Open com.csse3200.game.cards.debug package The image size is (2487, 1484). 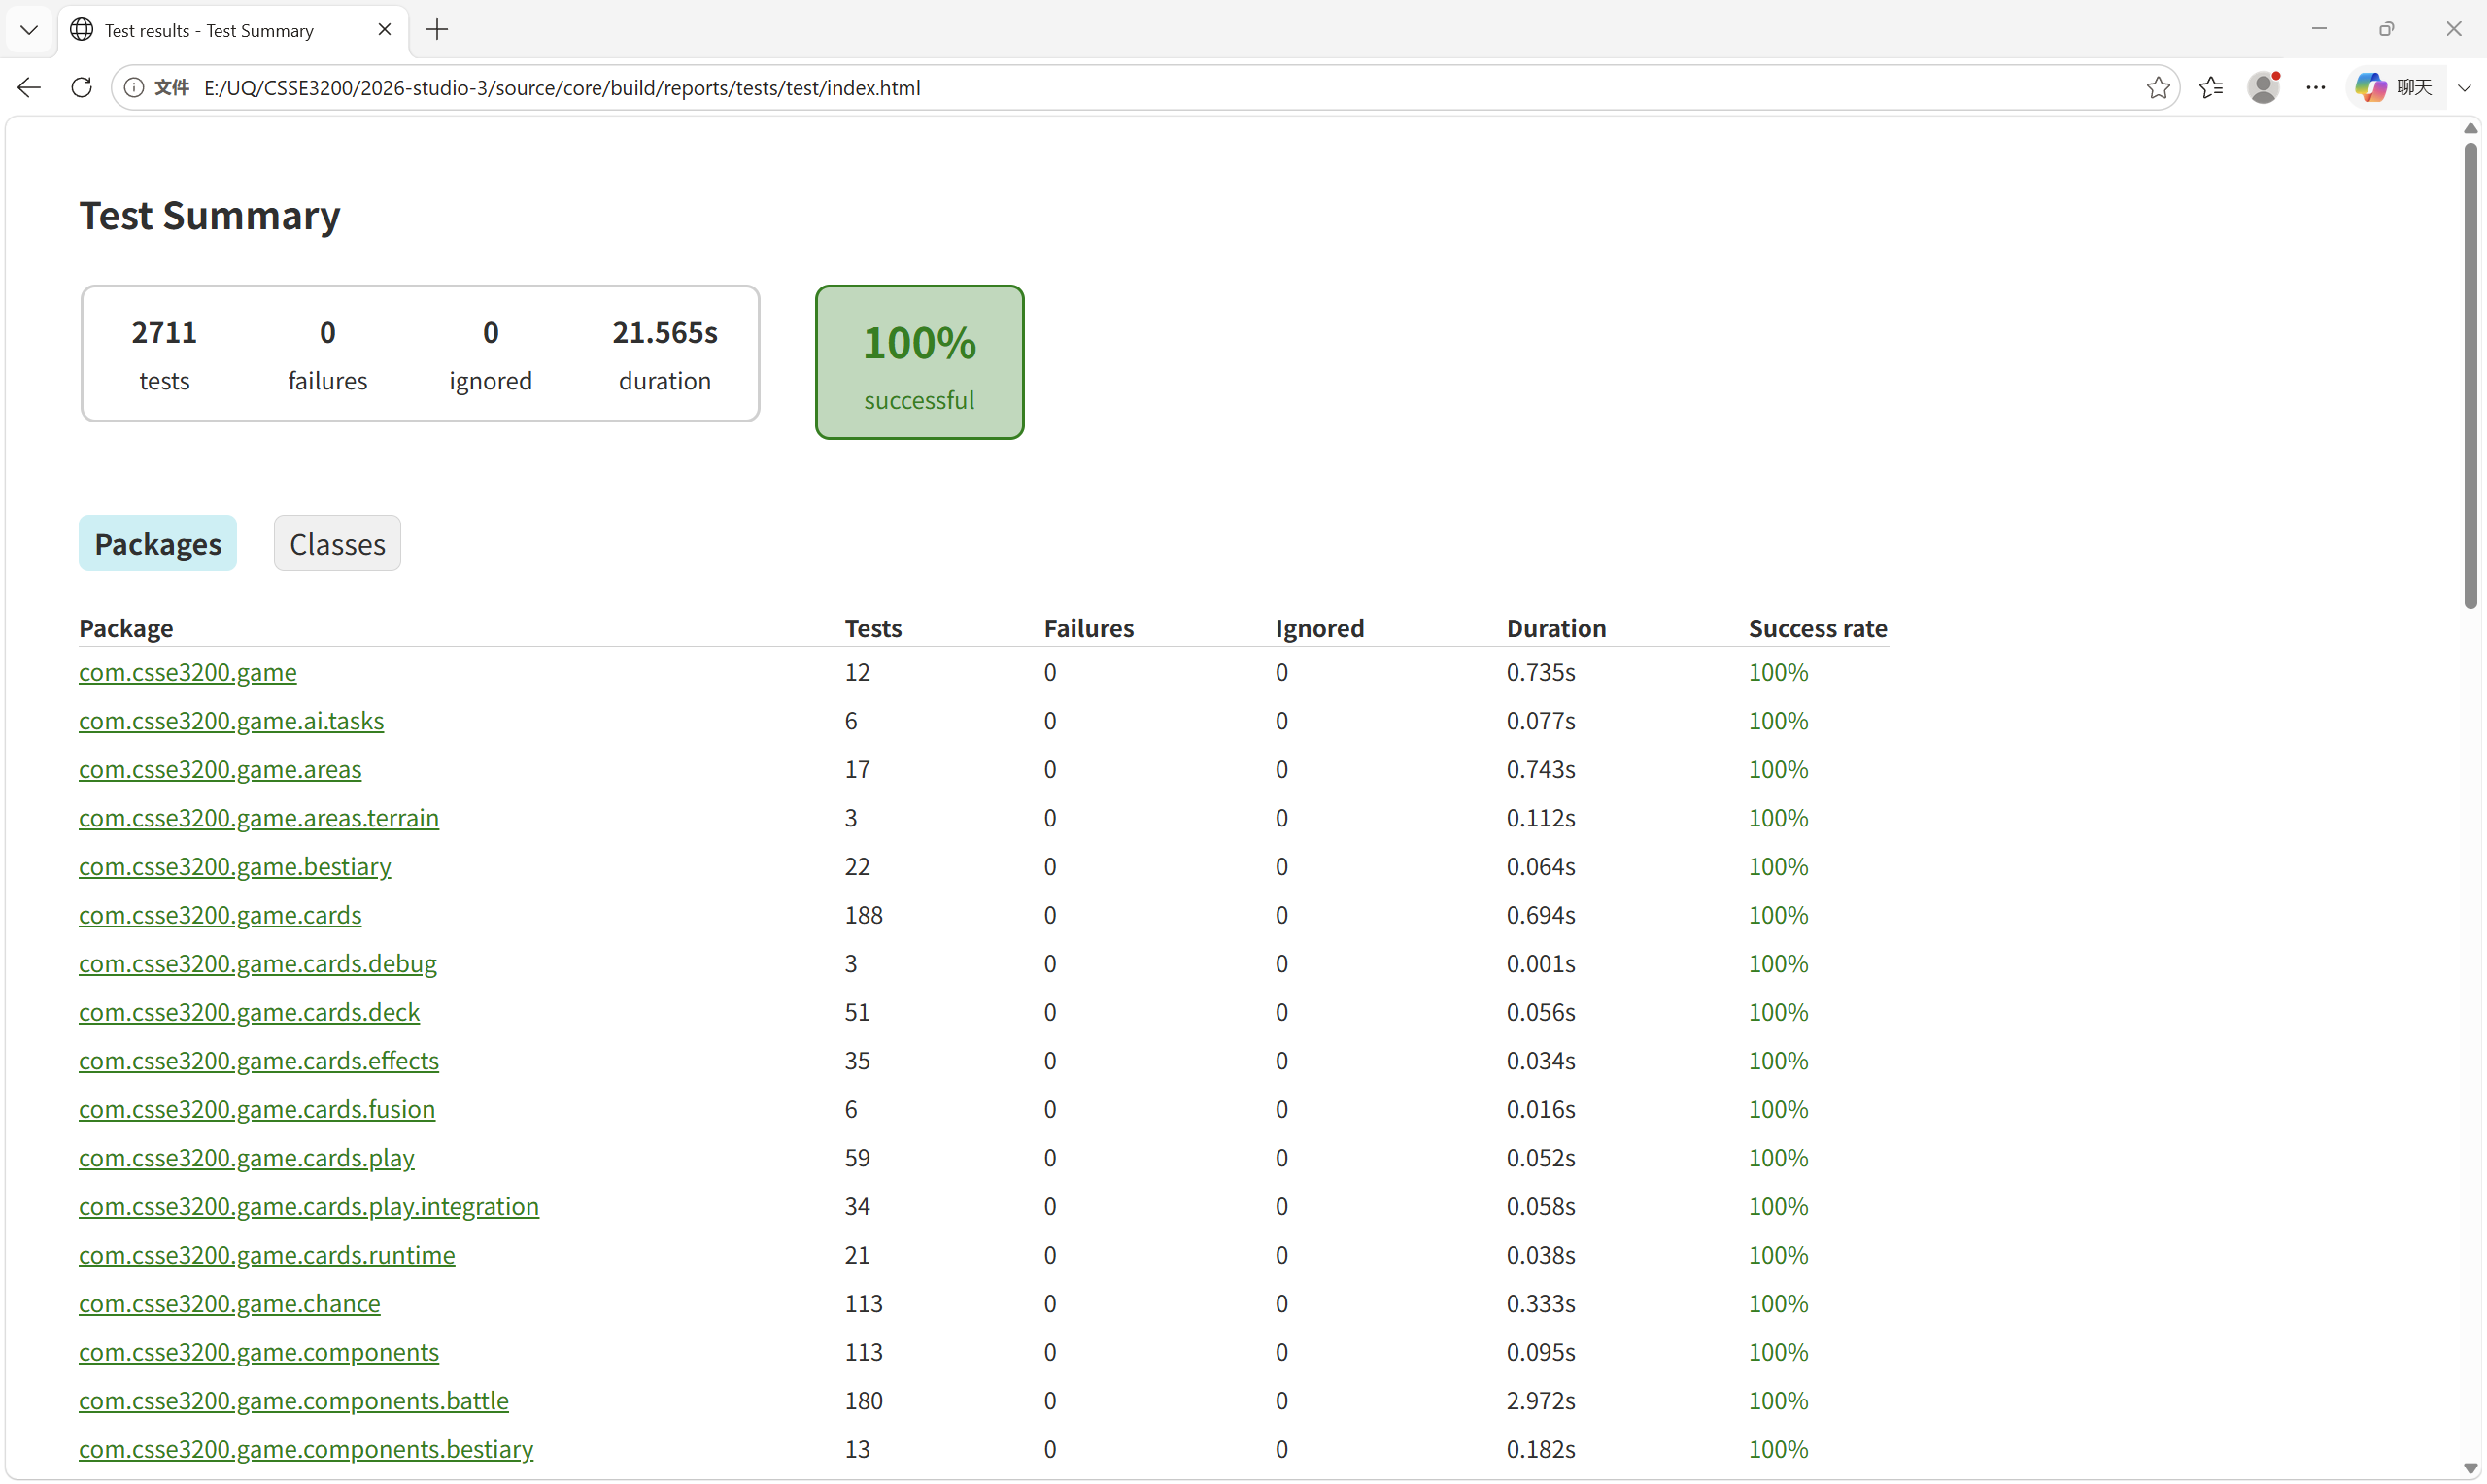[x=258, y=963]
